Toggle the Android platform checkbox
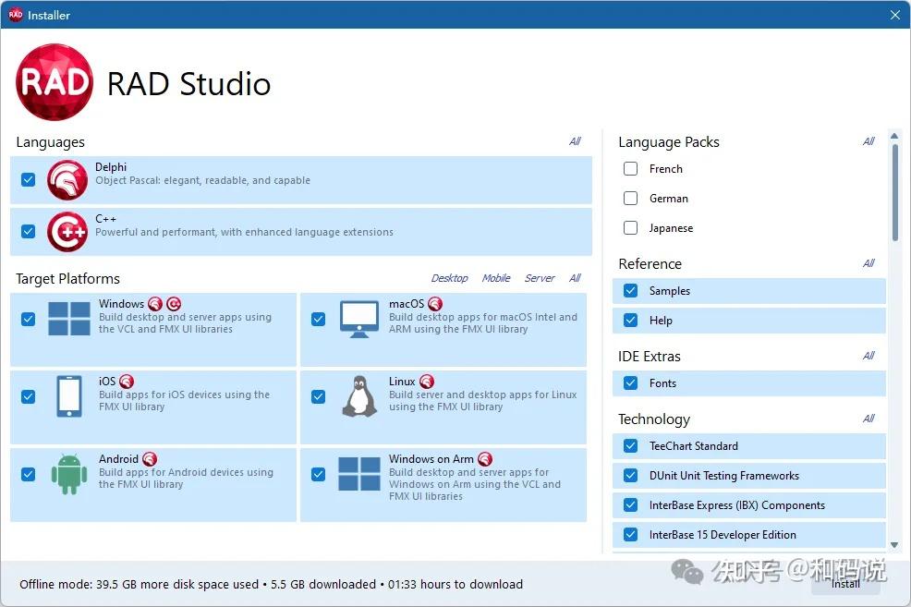Image resolution: width=911 pixels, height=607 pixels. [x=28, y=474]
